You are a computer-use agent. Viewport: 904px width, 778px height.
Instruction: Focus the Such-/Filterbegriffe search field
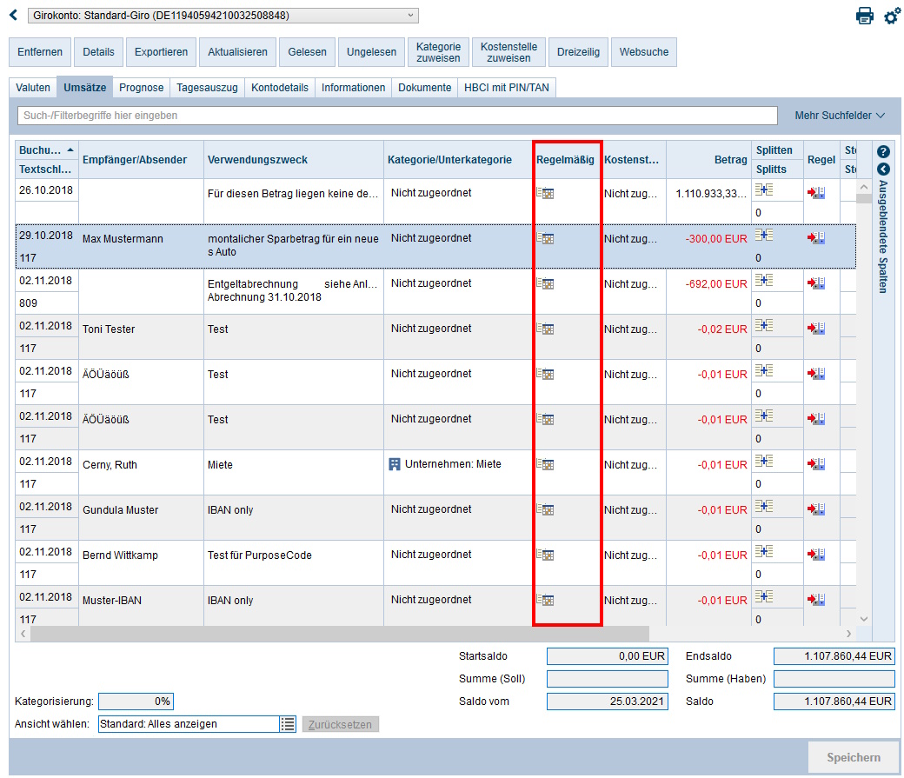pos(398,116)
